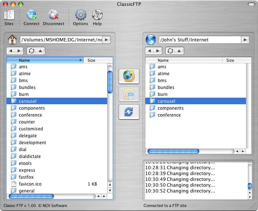Open the Sites manager
The width and height of the screenshot is (258, 211).
[9, 17]
